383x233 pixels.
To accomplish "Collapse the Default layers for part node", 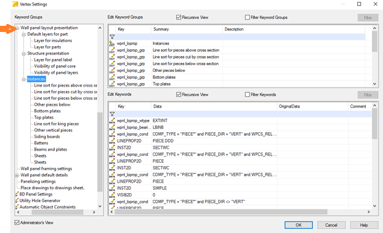I will (x=23, y=34).
